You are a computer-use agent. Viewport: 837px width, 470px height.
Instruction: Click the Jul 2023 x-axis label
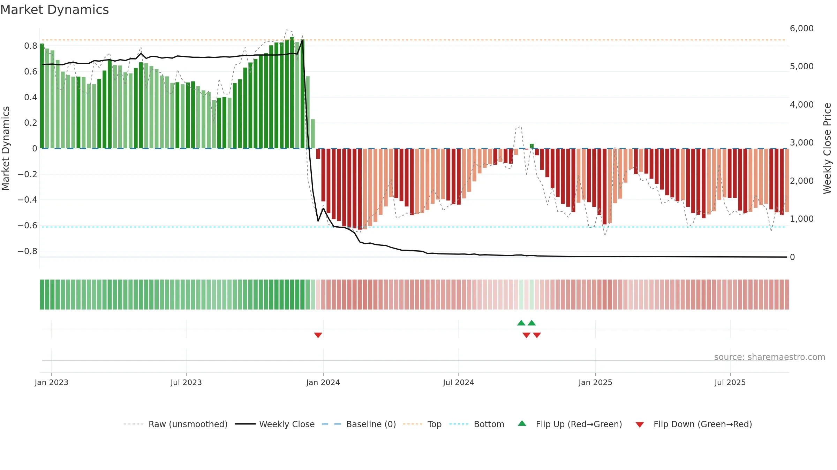186,382
